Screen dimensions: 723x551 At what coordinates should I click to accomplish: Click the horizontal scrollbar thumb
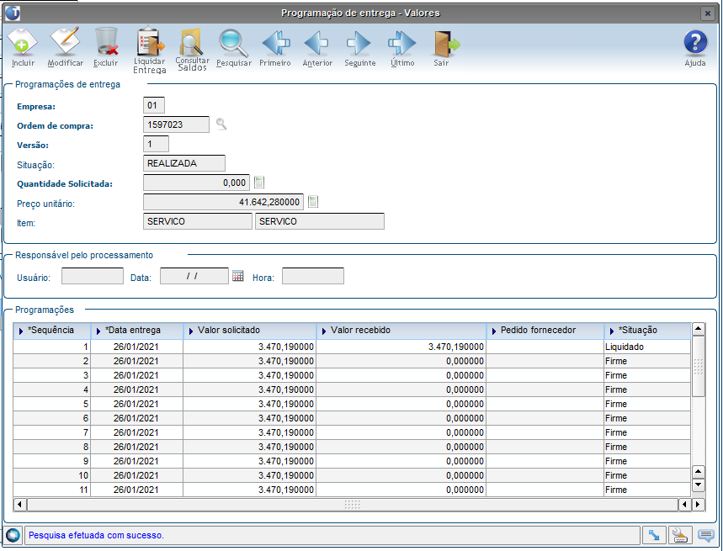click(x=353, y=505)
